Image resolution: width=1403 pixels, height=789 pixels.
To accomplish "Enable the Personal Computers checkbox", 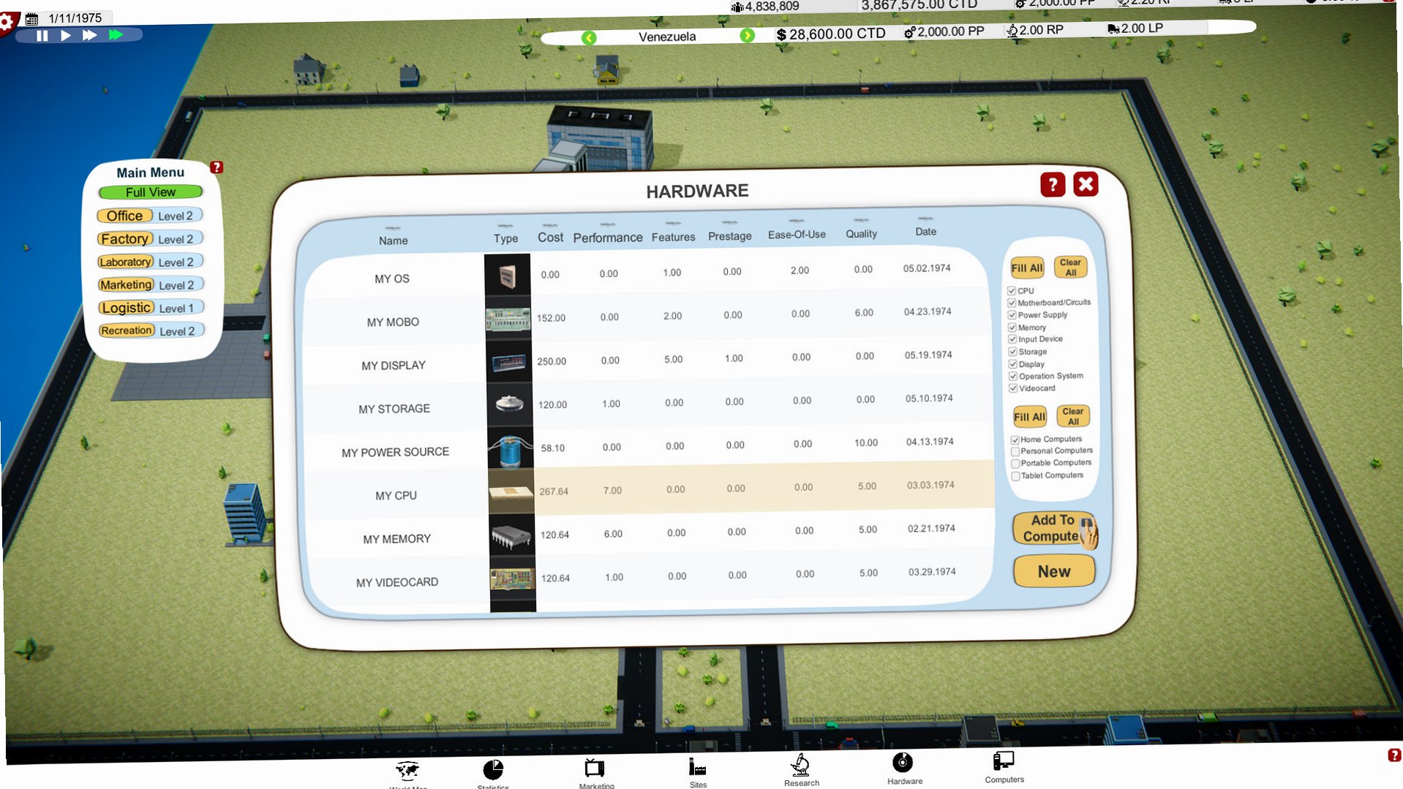I will (x=1015, y=452).
